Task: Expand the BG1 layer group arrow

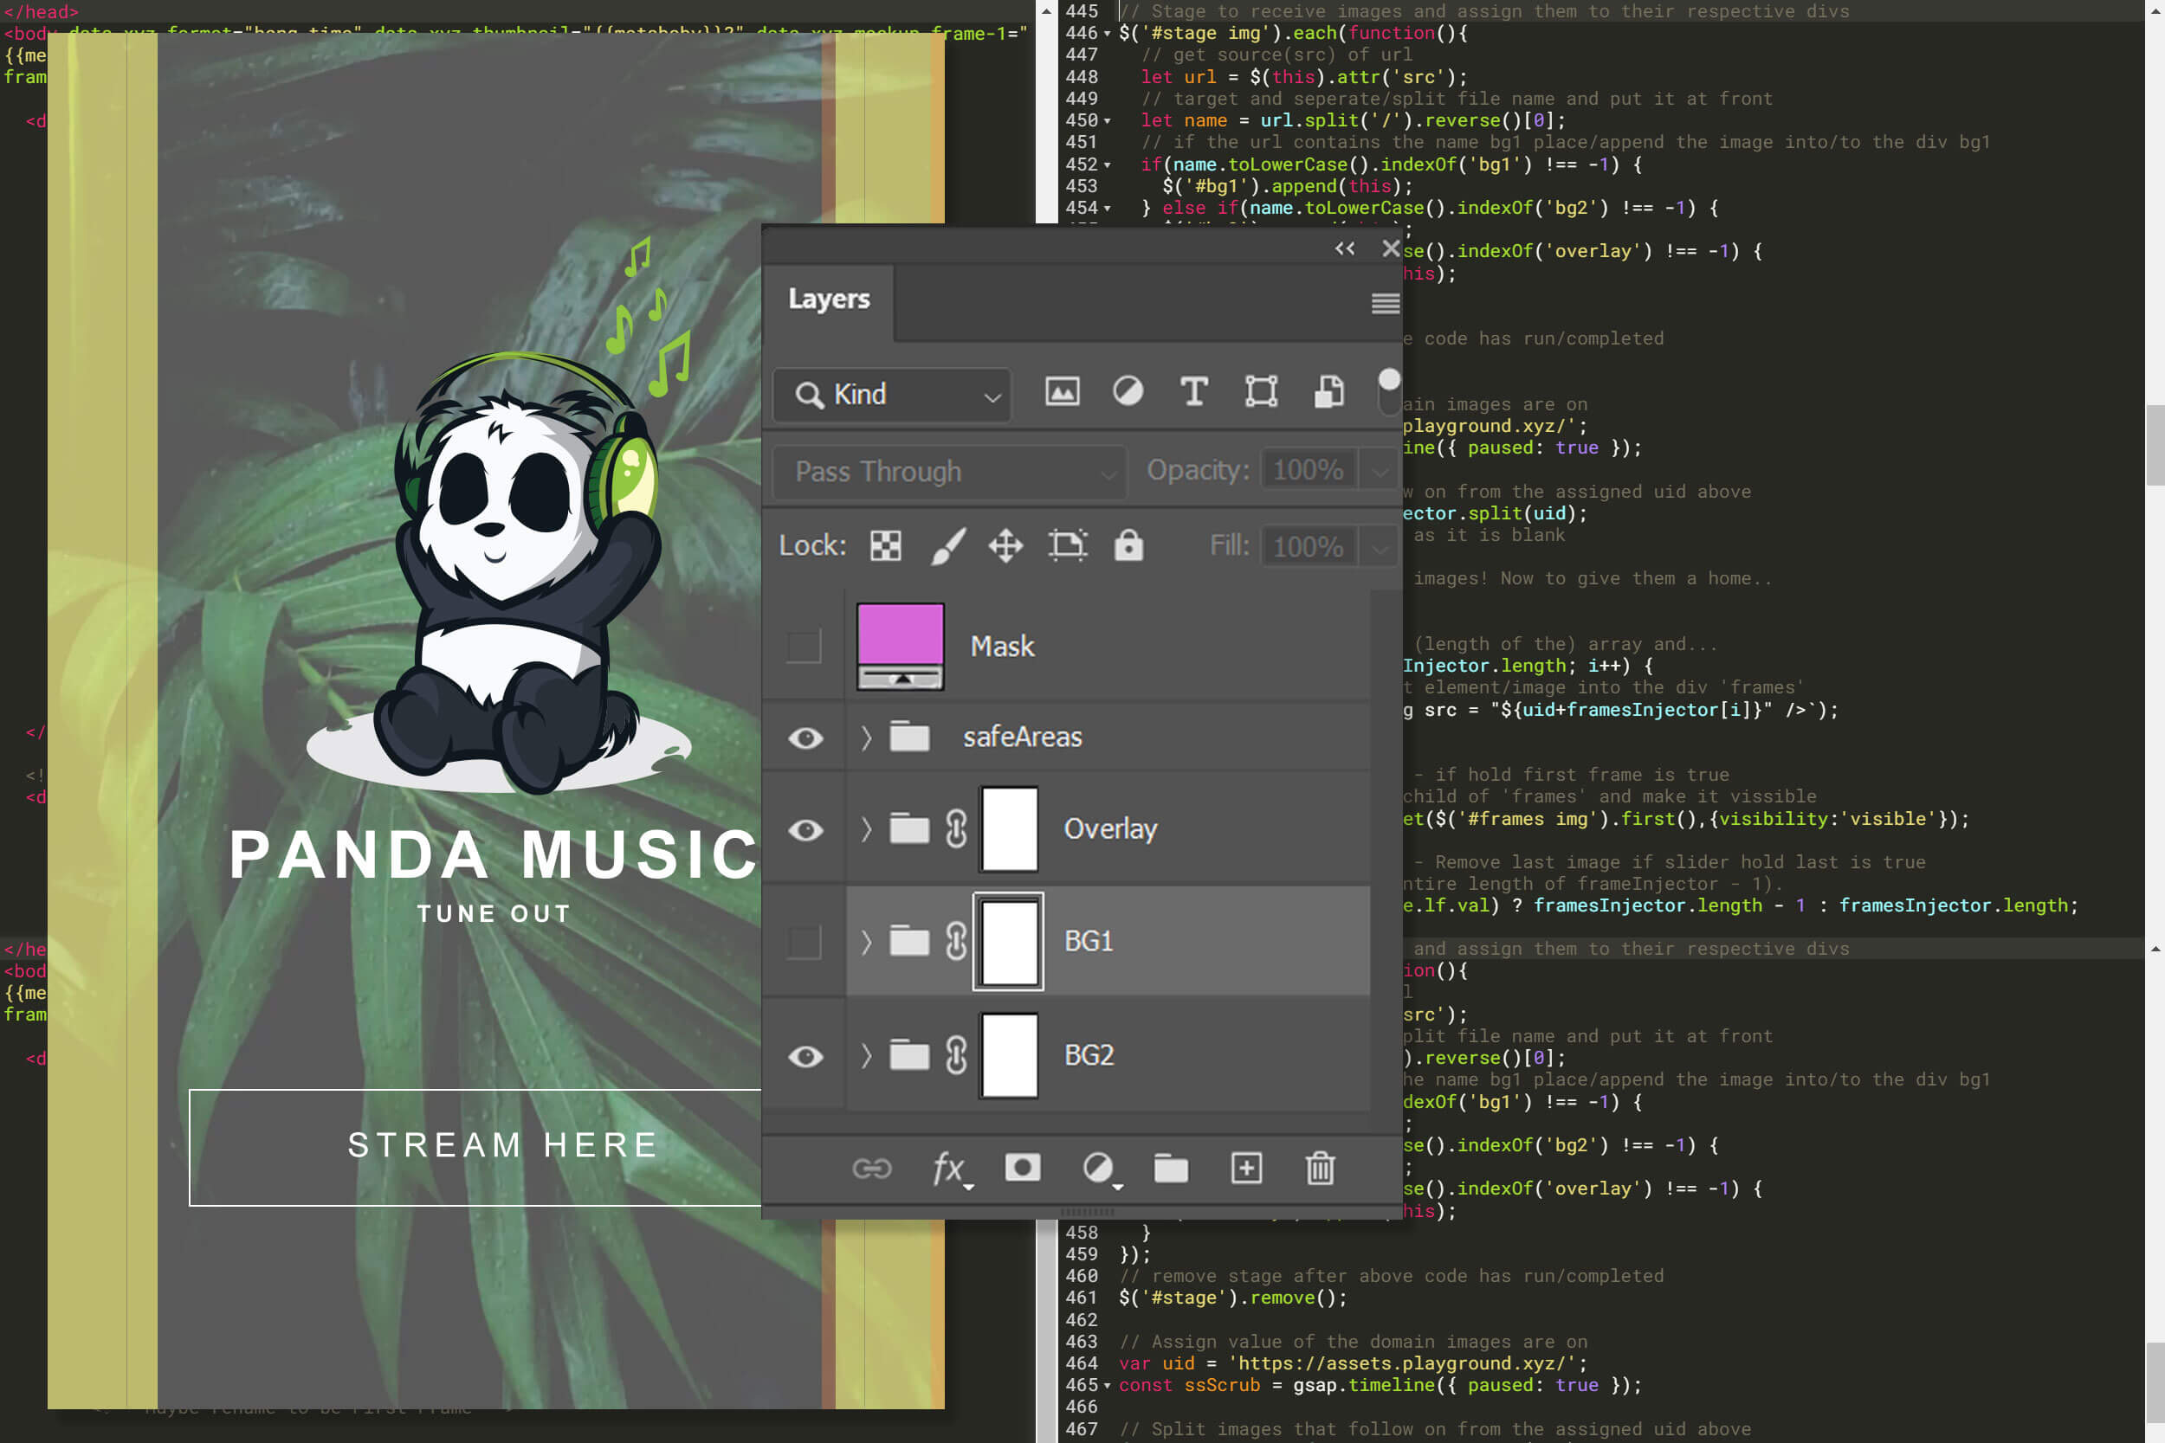Action: coord(865,941)
